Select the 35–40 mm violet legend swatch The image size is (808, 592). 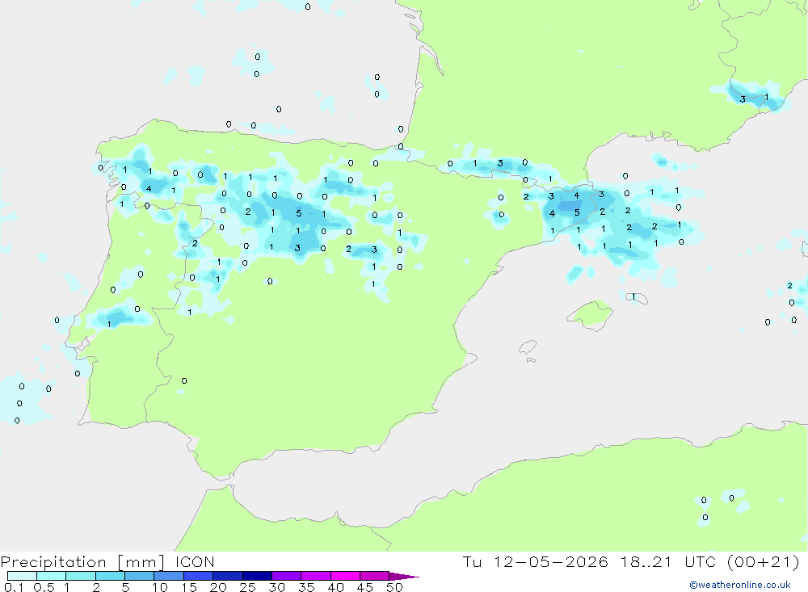316,576
